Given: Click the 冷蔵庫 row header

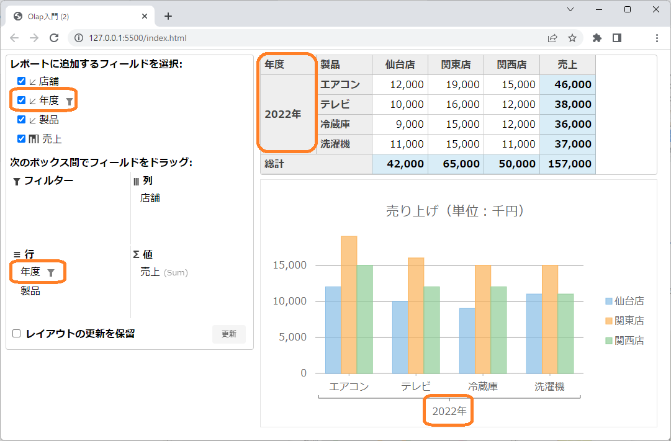Looking at the screenshot, I should [x=344, y=125].
